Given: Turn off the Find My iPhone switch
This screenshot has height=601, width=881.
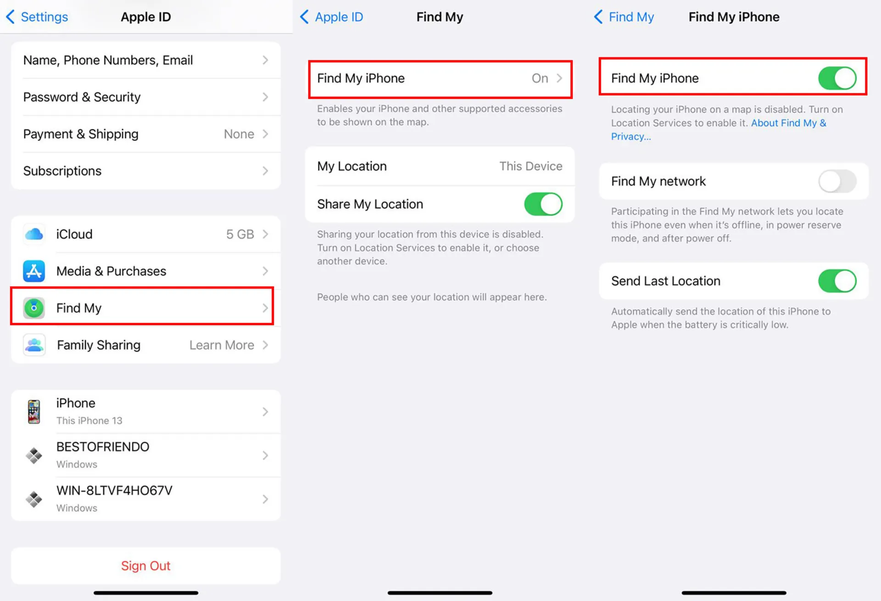Looking at the screenshot, I should [837, 78].
